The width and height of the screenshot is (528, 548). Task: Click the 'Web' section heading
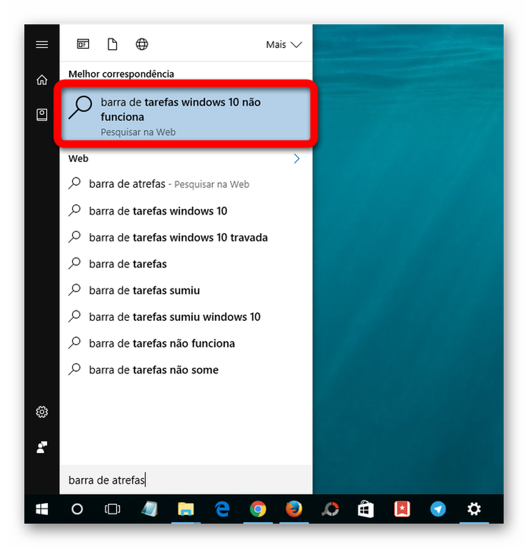(x=78, y=159)
